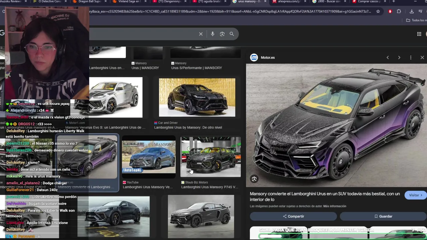
Task: Click the Compartir button
Action: click(293, 216)
